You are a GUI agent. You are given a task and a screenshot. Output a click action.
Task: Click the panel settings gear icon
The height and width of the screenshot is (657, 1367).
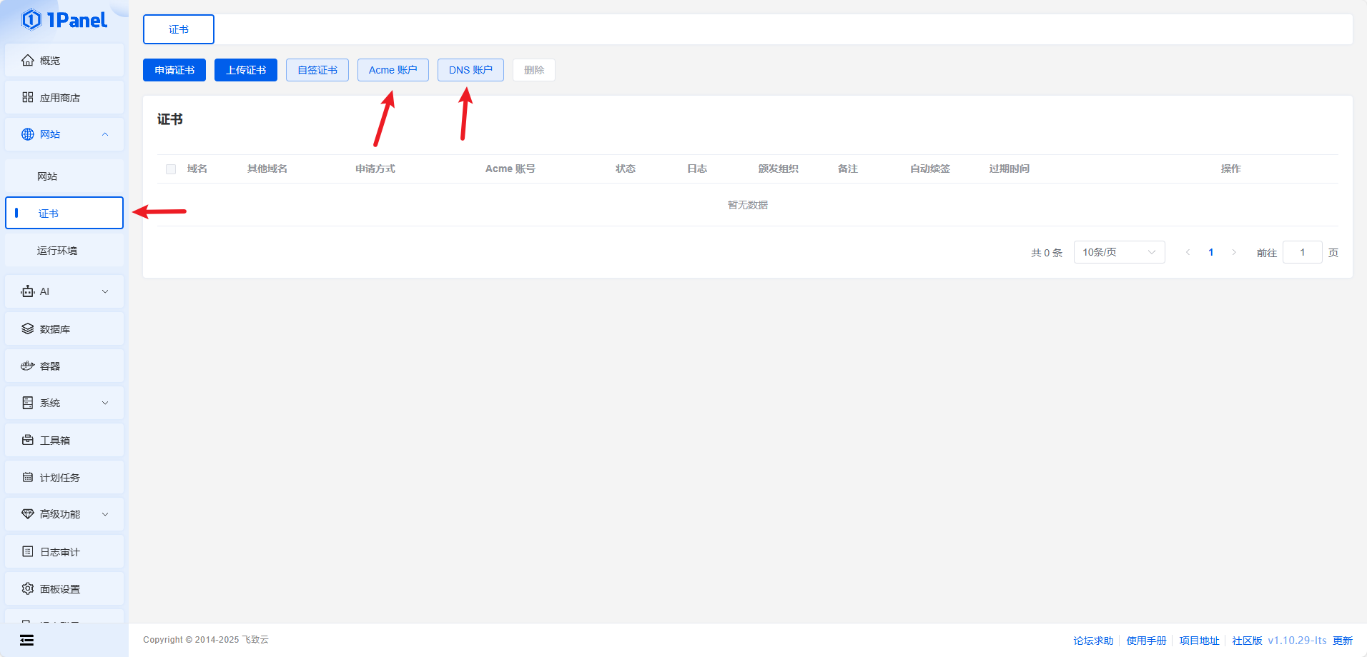27,589
